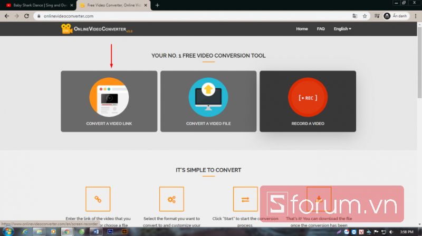
Task: Bookmark this page with the star
Action: pos(365,16)
